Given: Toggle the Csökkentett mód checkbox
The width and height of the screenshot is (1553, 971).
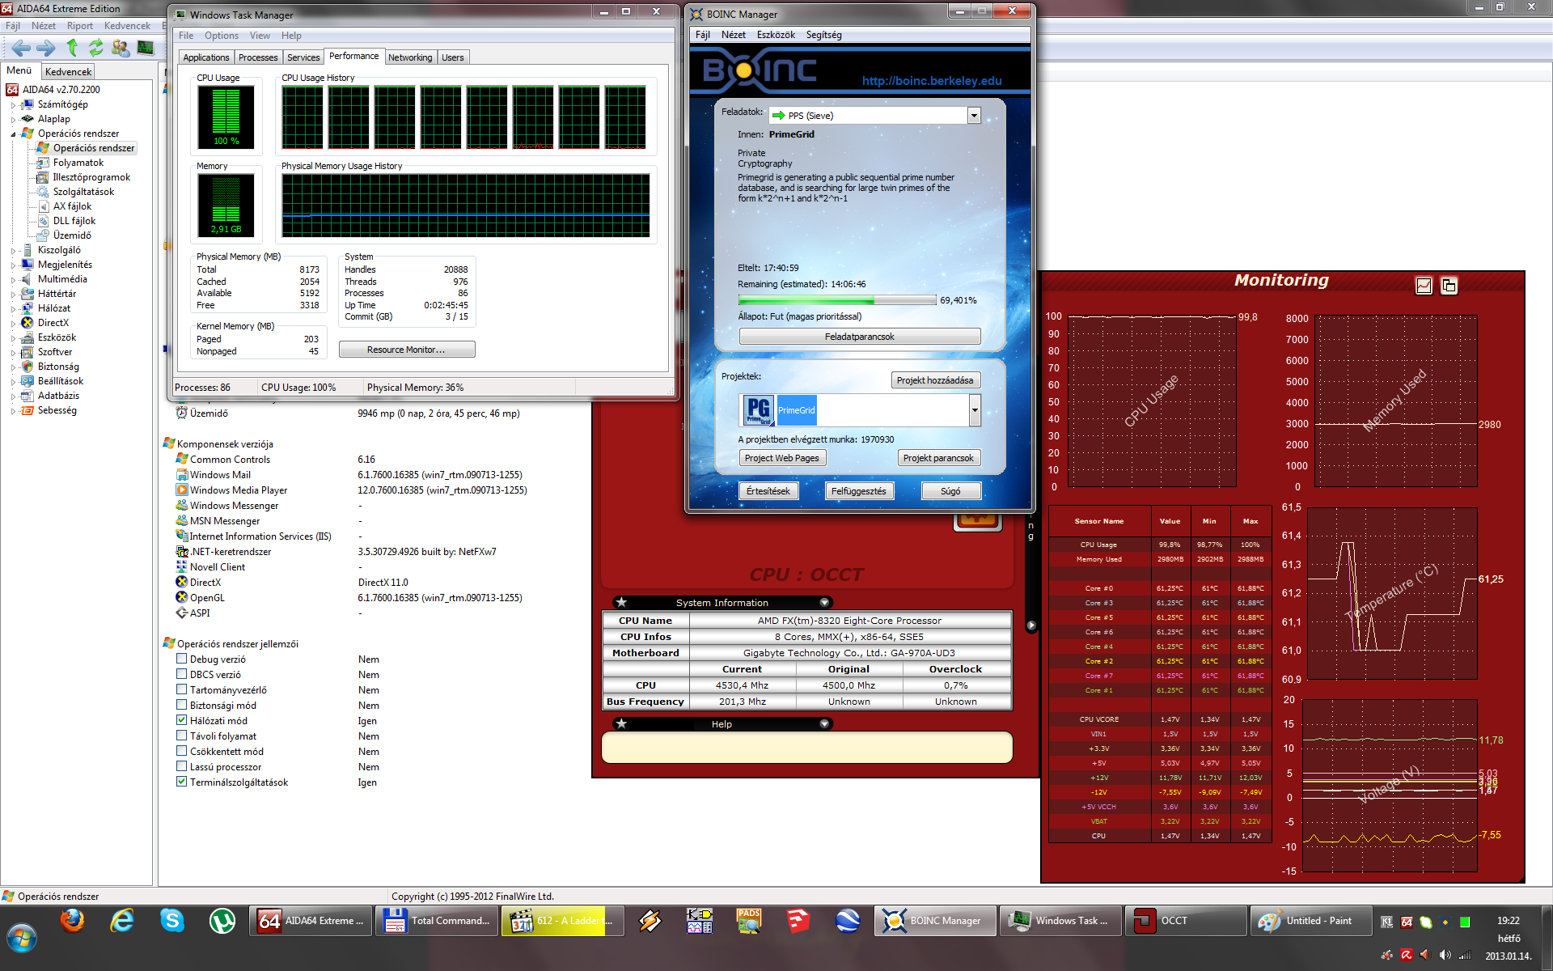Looking at the screenshot, I should [x=182, y=751].
